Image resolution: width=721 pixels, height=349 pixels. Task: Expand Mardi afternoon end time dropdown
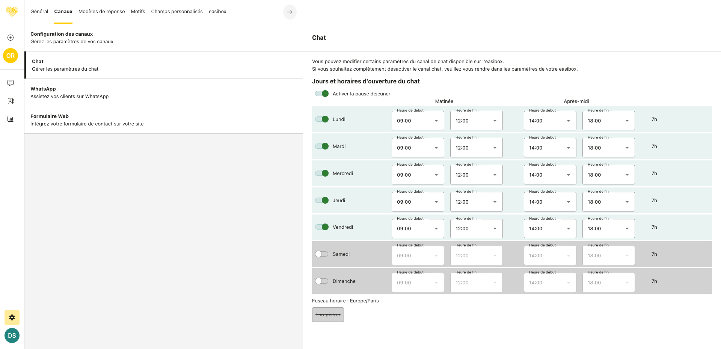point(608,148)
